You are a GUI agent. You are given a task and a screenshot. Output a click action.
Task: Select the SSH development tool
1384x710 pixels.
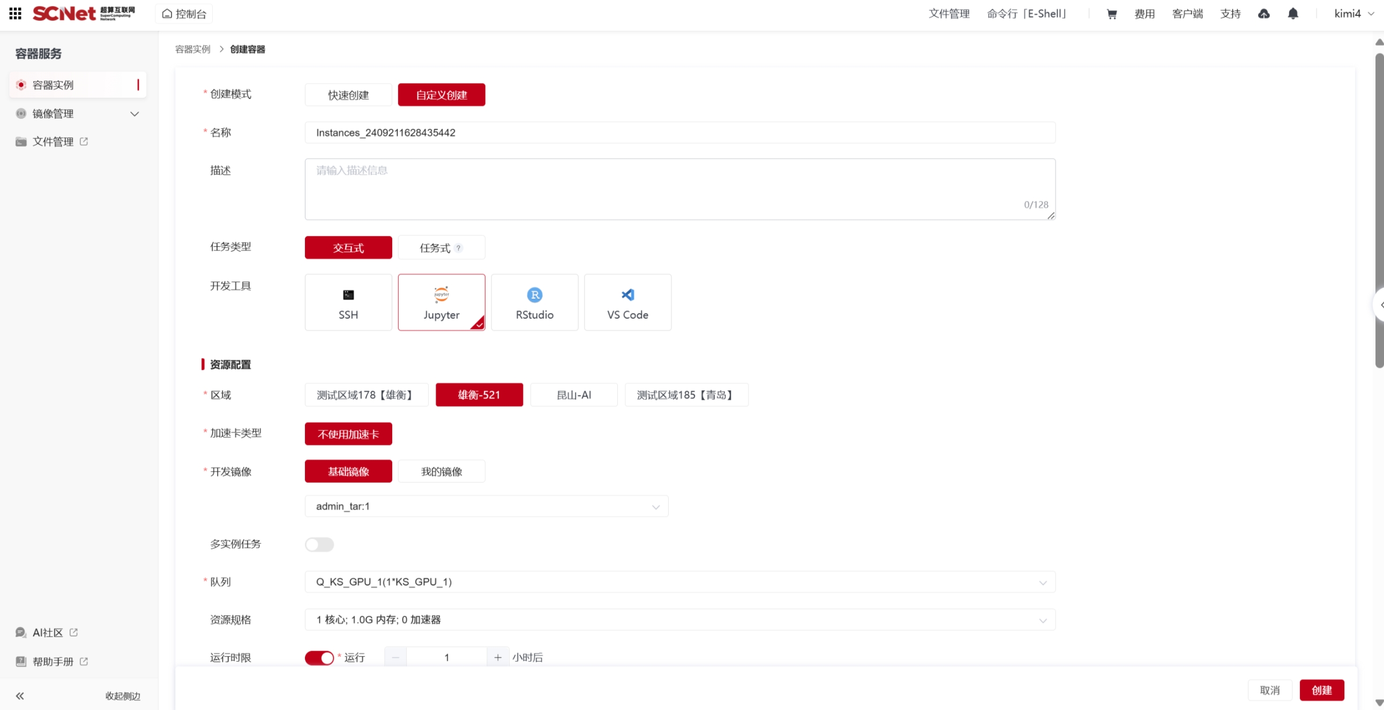348,303
